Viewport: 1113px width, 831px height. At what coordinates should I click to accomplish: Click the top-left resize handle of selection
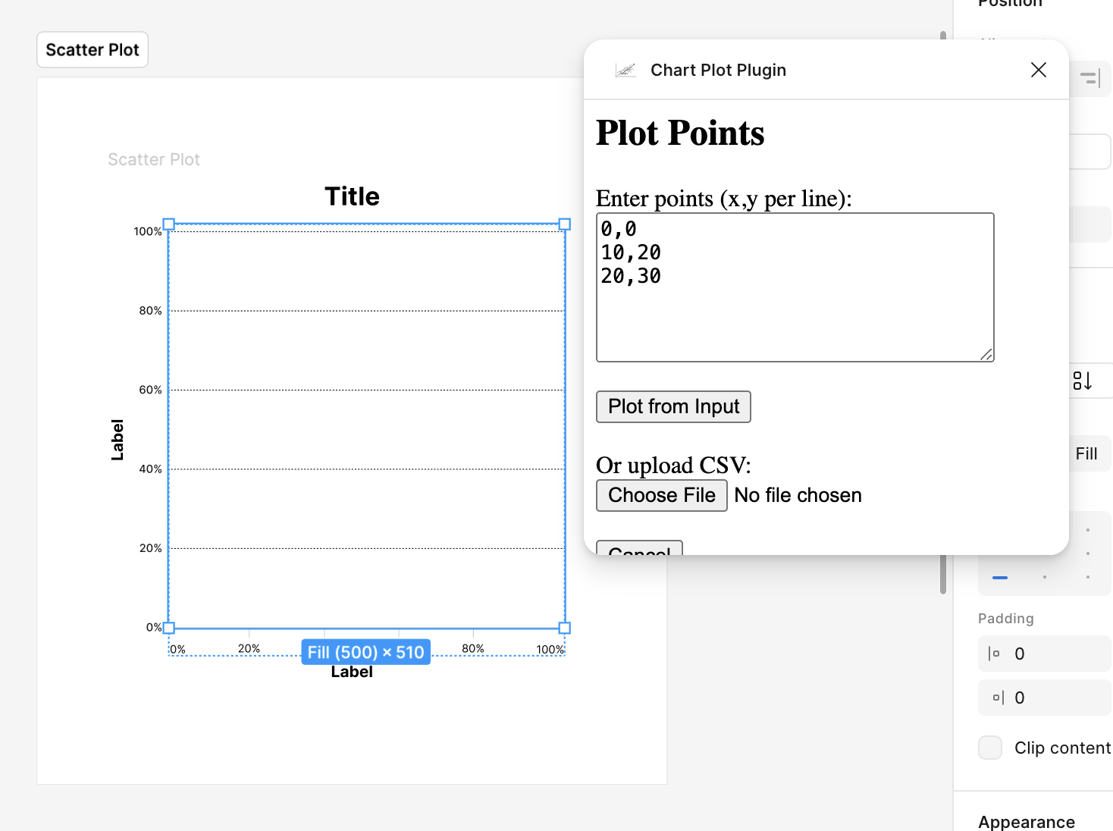pos(169,224)
